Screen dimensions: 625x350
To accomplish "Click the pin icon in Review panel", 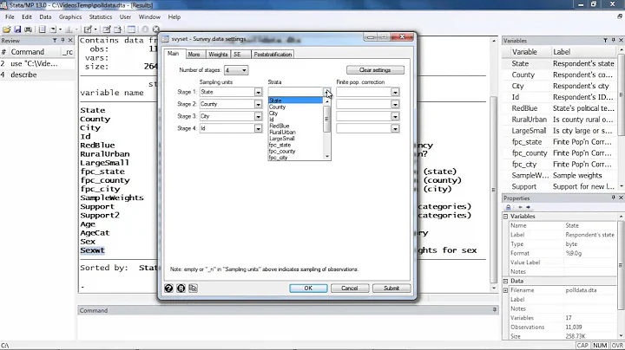I will (x=62, y=41).
